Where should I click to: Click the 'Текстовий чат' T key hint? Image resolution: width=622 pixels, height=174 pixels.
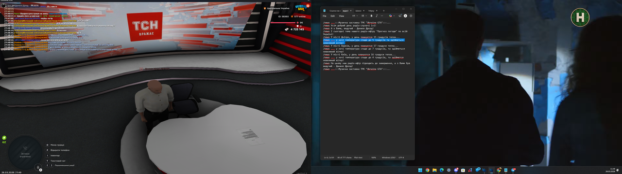pyautogui.click(x=56, y=160)
